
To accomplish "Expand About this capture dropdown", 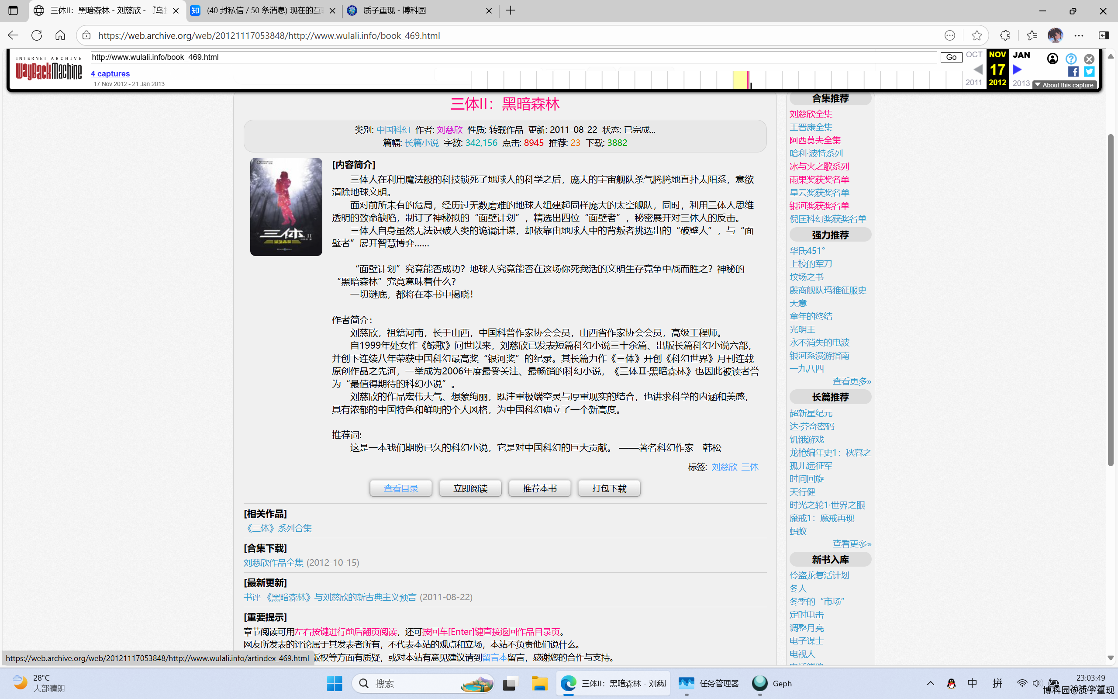I will 1064,85.
